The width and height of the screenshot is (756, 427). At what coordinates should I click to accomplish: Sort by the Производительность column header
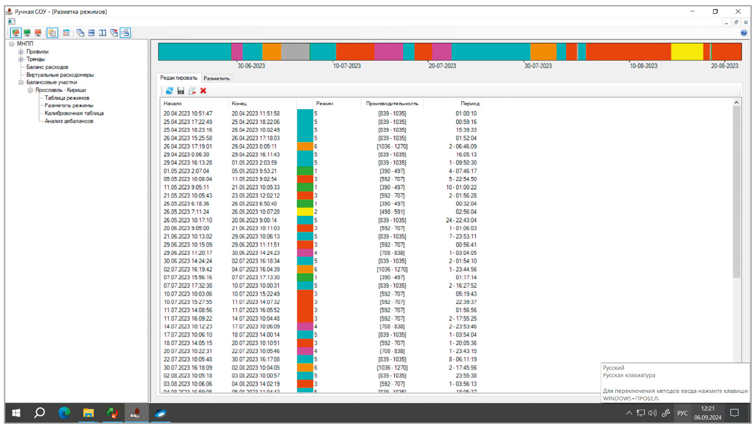point(392,104)
